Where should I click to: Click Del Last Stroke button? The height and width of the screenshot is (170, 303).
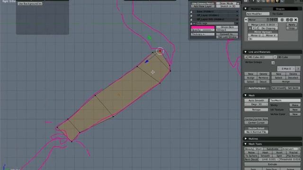pos(227,37)
